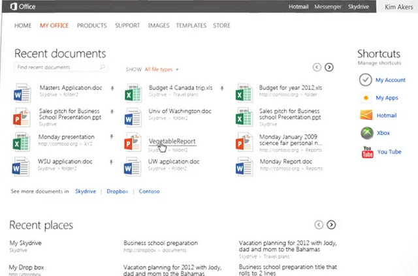Image resolution: width=418 pixels, height=276 pixels.
Task: Open the IMAGES tab
Action: [159, 25]
